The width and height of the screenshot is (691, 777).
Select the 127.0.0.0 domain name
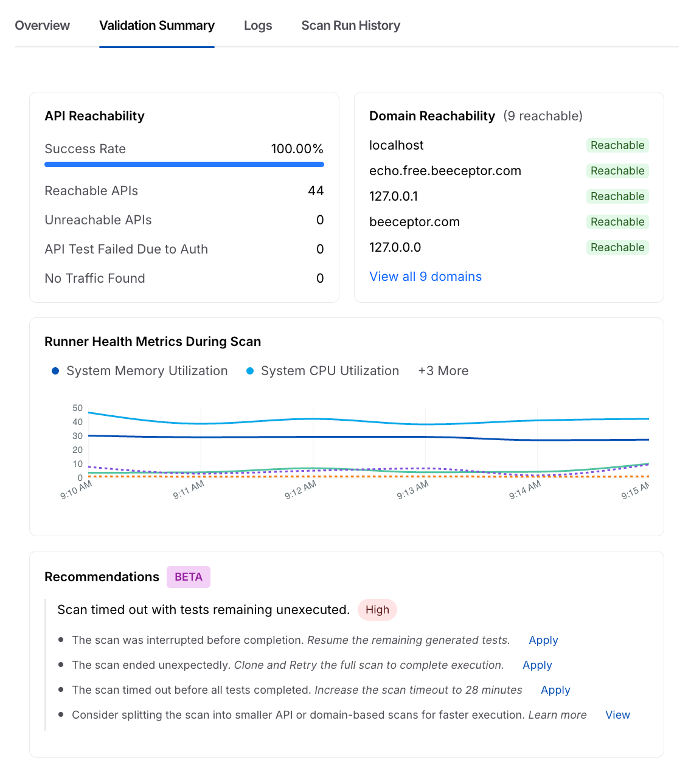(x=395, y=247)
